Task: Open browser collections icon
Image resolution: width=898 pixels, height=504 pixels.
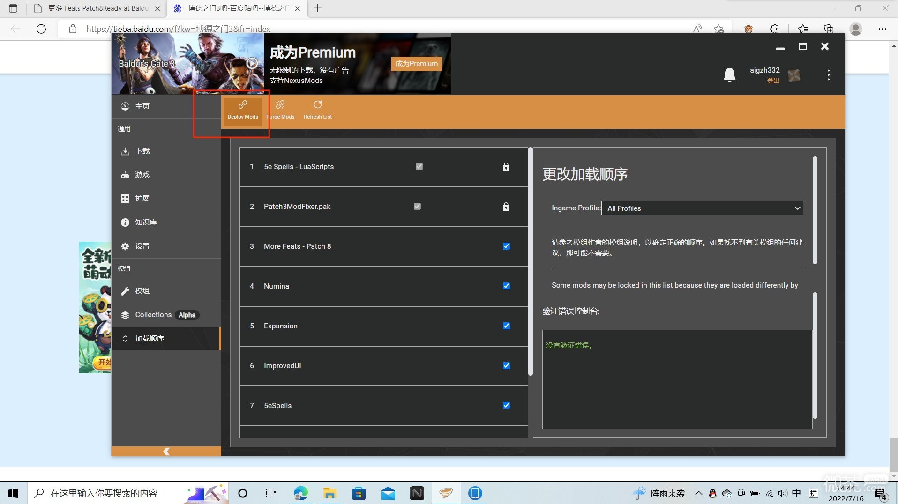Action: [829, 29]
